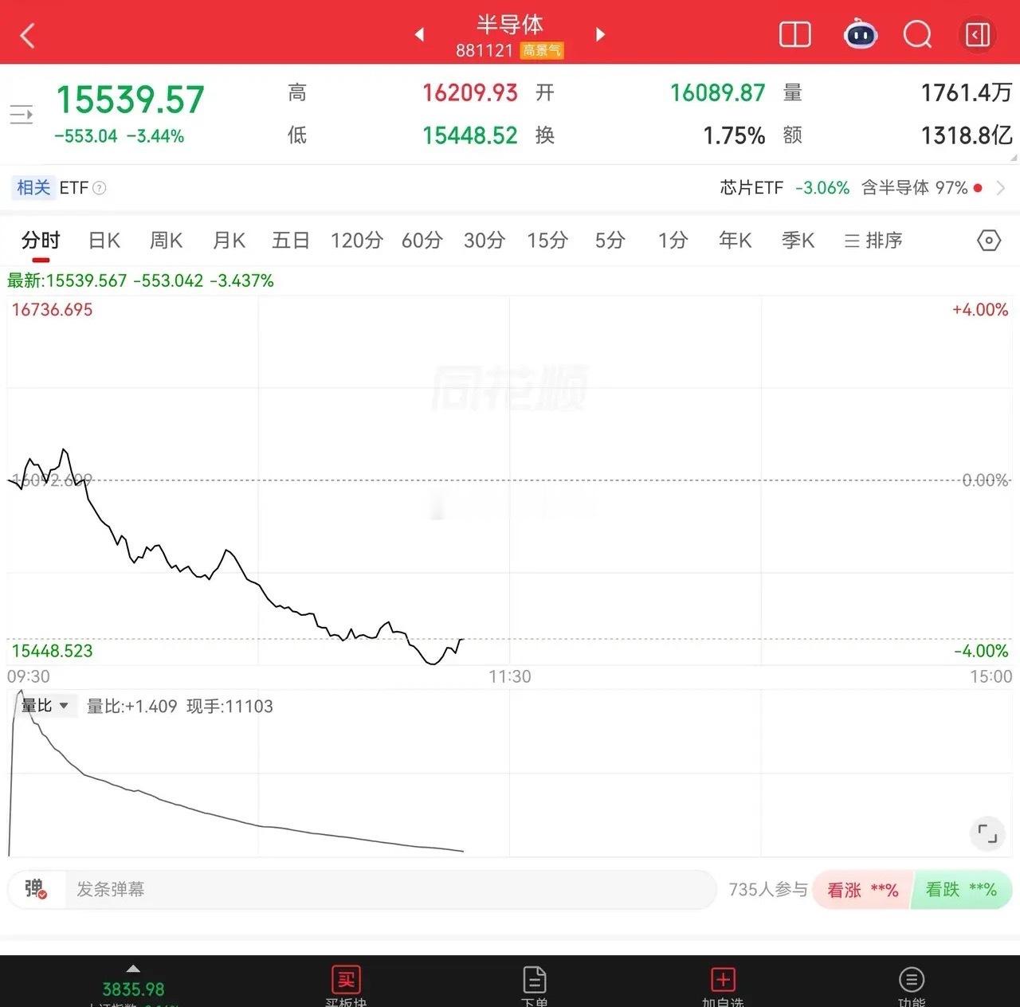The image size is (1020, 1007).
Task: Toggle the 弹 danmaku switch
Action: tap(36, 889)
